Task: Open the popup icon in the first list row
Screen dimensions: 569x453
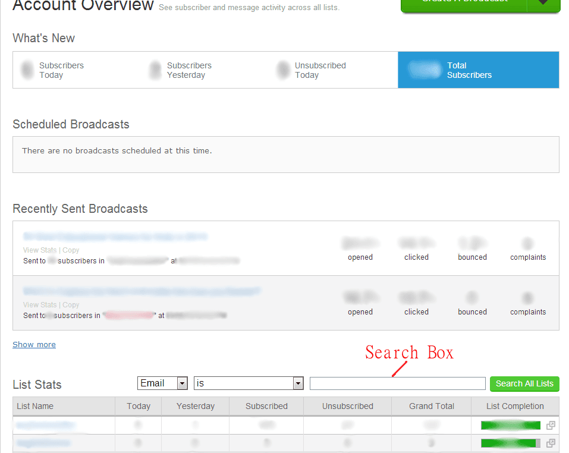Action: click(551, 425)
